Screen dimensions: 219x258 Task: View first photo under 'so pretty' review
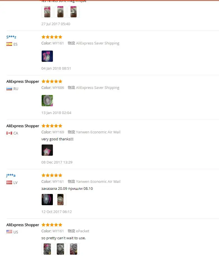click(47, 249)
